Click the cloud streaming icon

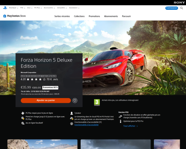[x=72, y=118]
